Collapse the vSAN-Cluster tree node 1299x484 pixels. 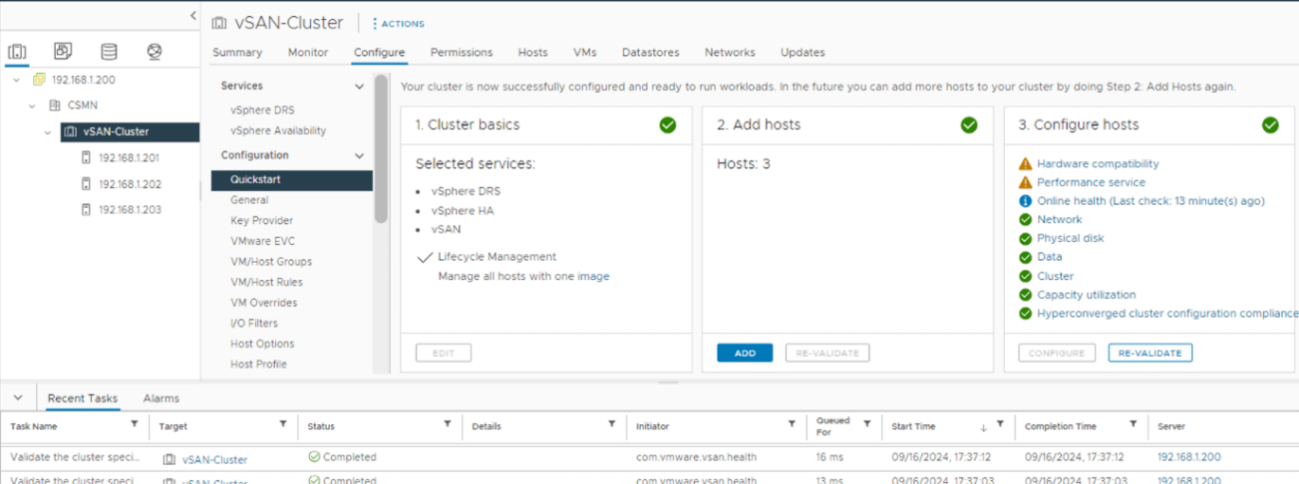[x=48, y=131]
